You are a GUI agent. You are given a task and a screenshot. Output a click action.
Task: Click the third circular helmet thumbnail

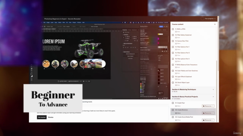(x=65, y=64)
